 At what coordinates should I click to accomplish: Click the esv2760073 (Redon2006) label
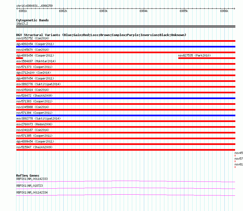tap(34, 124)
